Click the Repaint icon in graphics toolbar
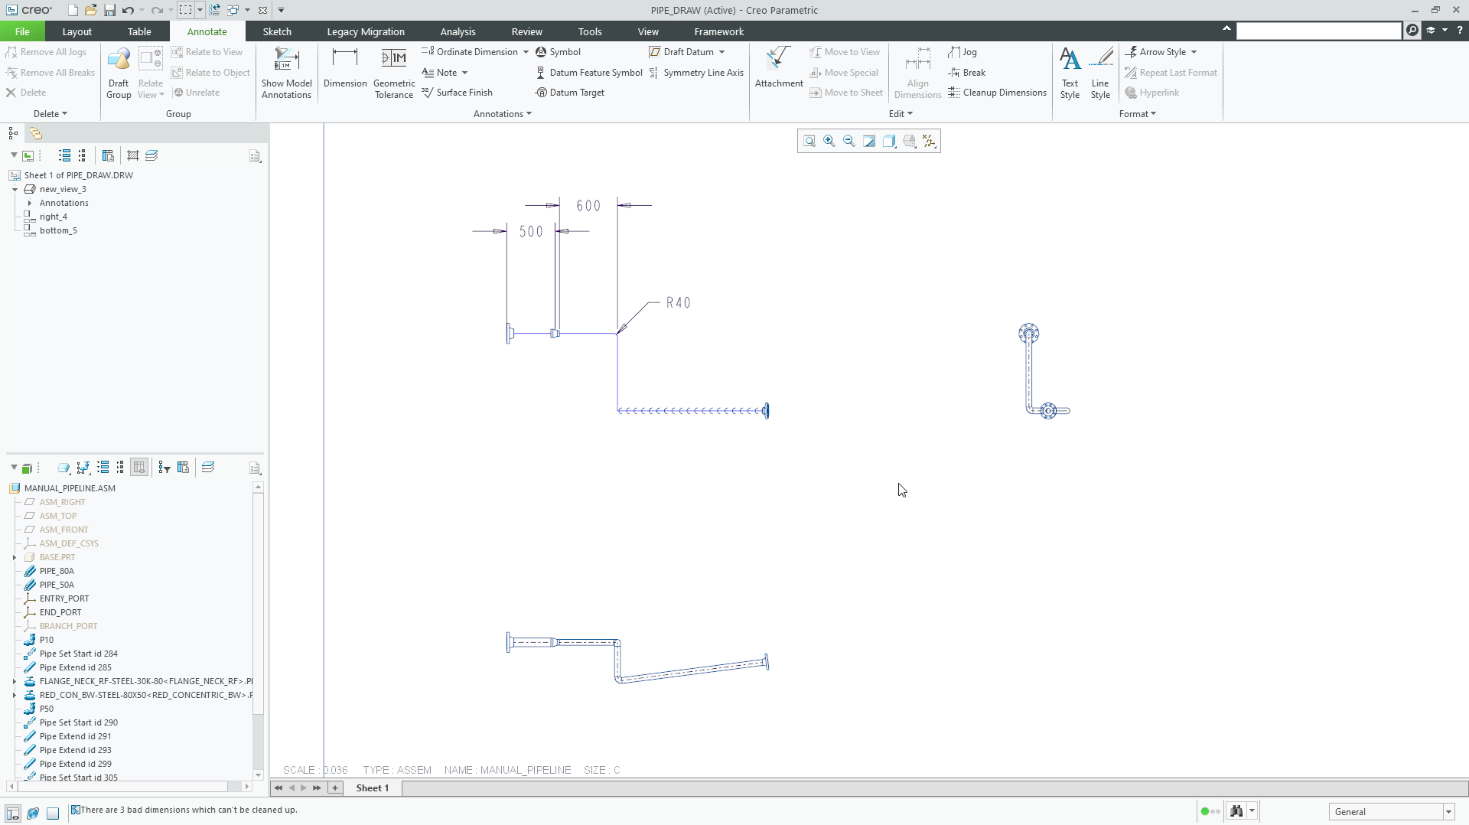Screen dimensions: 1469x825 pos(869,141)
